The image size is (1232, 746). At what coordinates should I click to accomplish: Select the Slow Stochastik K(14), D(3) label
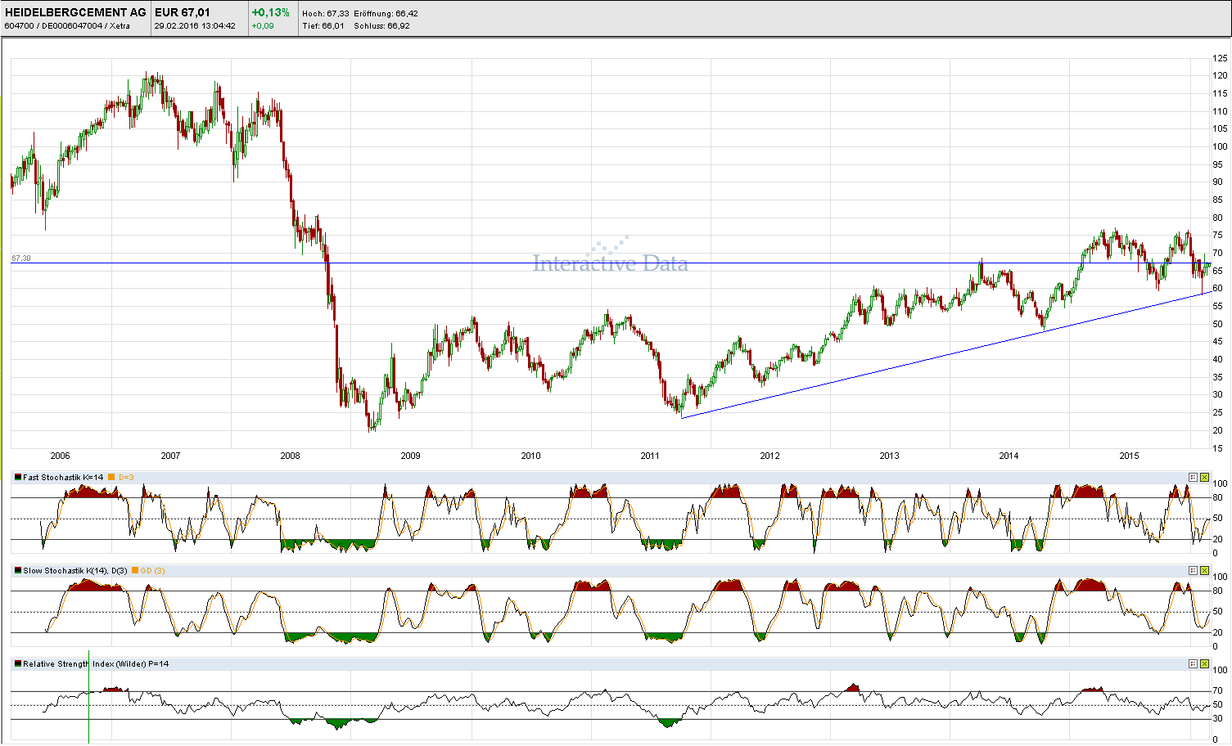click(74, 570)
